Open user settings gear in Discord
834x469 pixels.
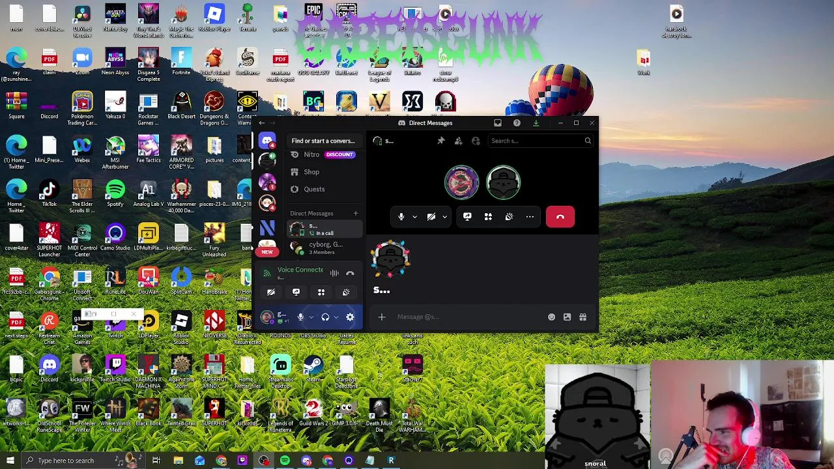point(350,317)
